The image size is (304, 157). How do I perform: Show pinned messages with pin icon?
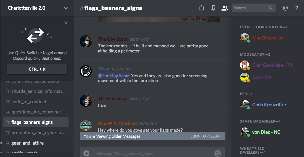tap(213, 8)
